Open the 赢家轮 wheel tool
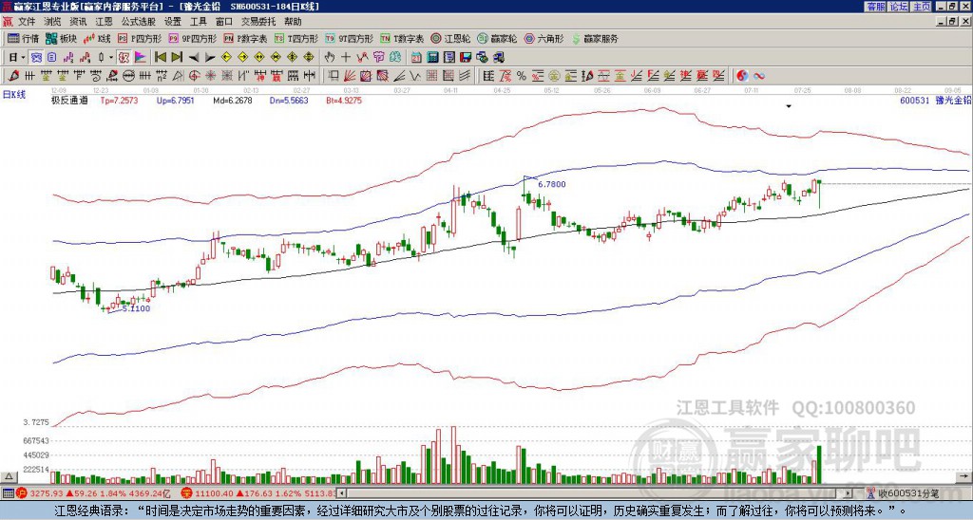The height and width of the screenshot is (520, 973). (497, 38)
